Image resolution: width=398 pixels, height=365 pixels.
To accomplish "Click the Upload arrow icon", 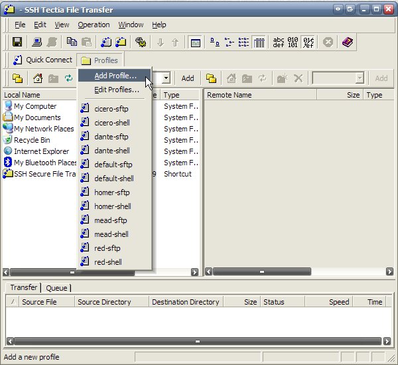I will point(175,42).
